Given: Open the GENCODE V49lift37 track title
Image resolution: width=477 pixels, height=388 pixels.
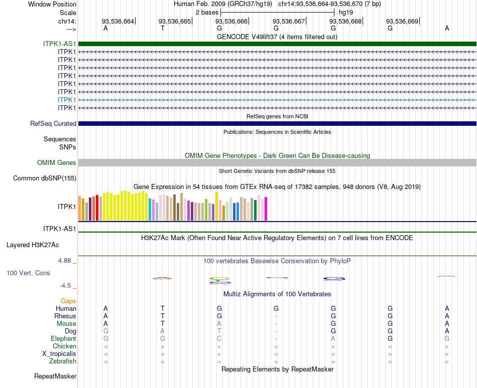Looking at the screenshot, I should pyautogui.click(x=277, y=37).
